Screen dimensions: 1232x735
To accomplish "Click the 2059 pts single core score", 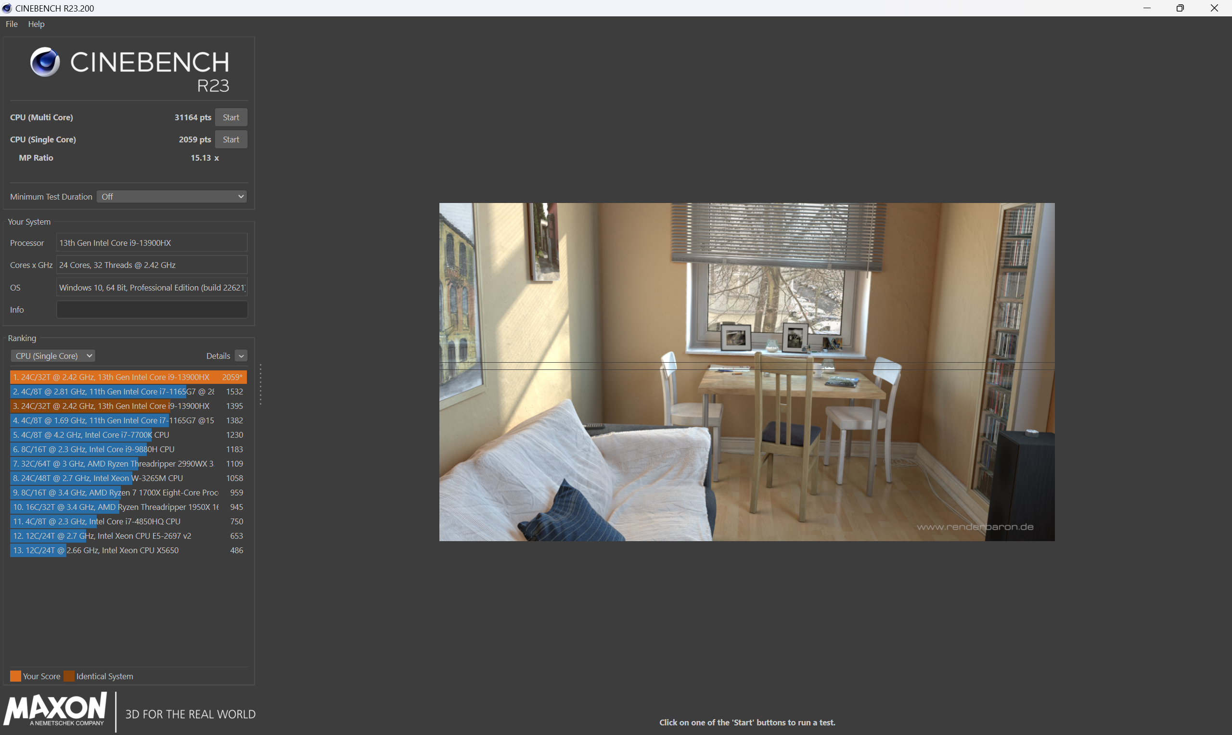I will click(195, 139).
